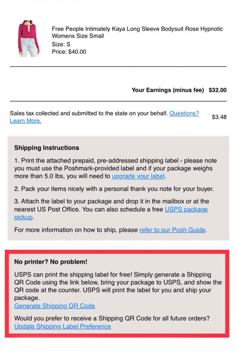The image size is (237, 356).
Task: Click the Price: $40.00 line
Action: click(69, 51)
